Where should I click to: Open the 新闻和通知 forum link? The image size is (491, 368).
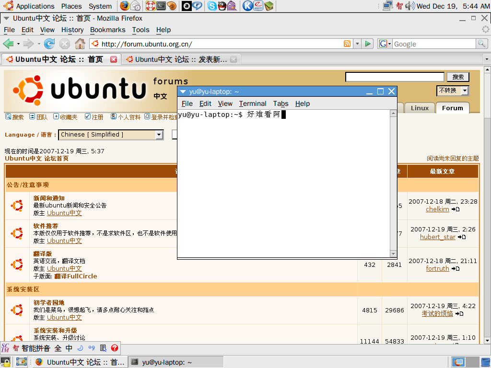pyautogui.click(x=49, y=198)
